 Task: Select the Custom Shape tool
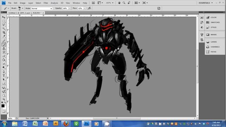(4, 84)
